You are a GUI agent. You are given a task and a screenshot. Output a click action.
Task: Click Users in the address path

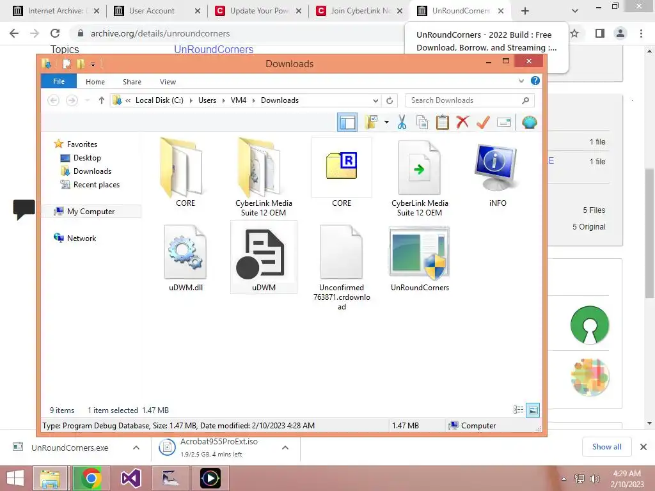[x=207, y=100]
